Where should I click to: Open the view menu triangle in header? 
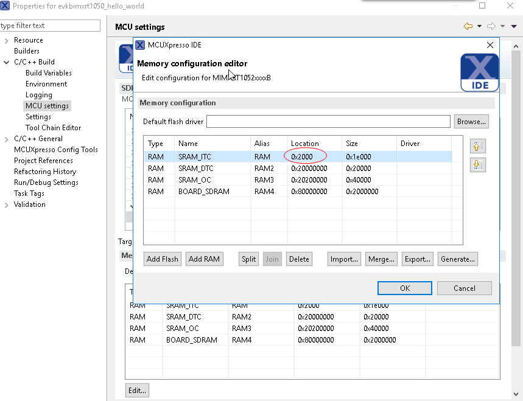click(514, 26)
